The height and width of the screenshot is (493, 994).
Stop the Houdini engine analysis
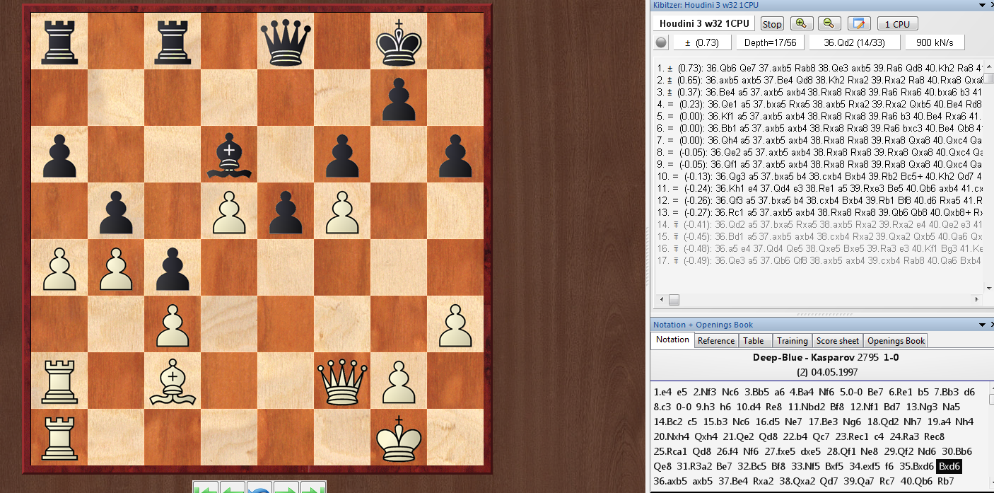pos(772,24)
